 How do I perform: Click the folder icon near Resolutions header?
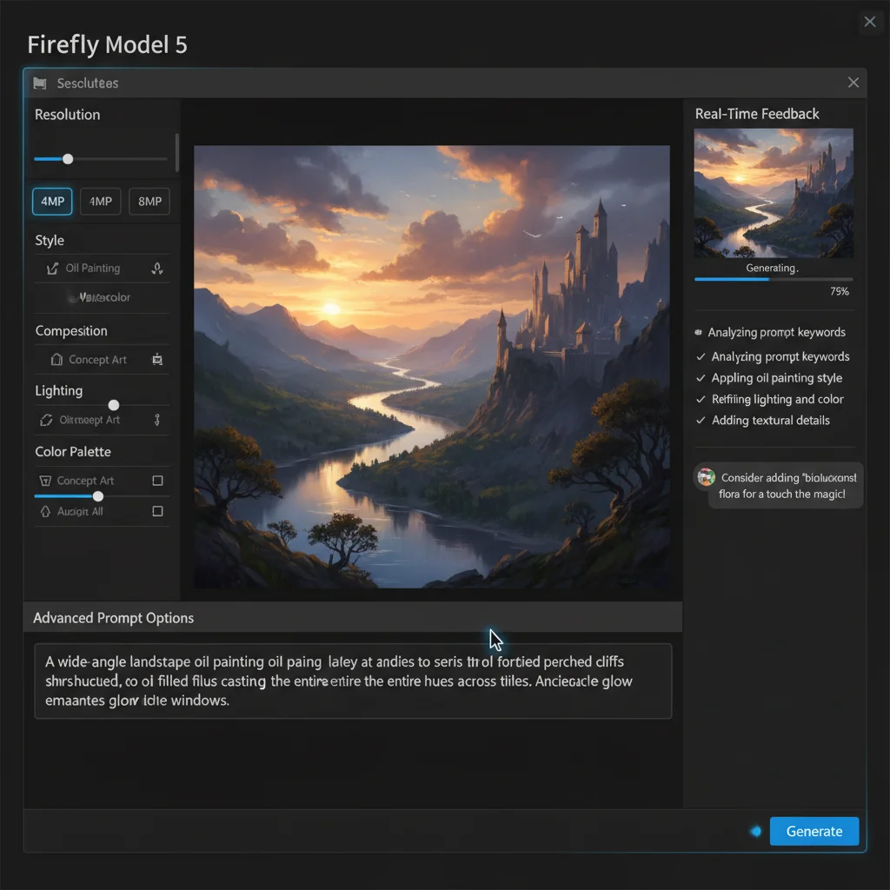click(38, 82)
